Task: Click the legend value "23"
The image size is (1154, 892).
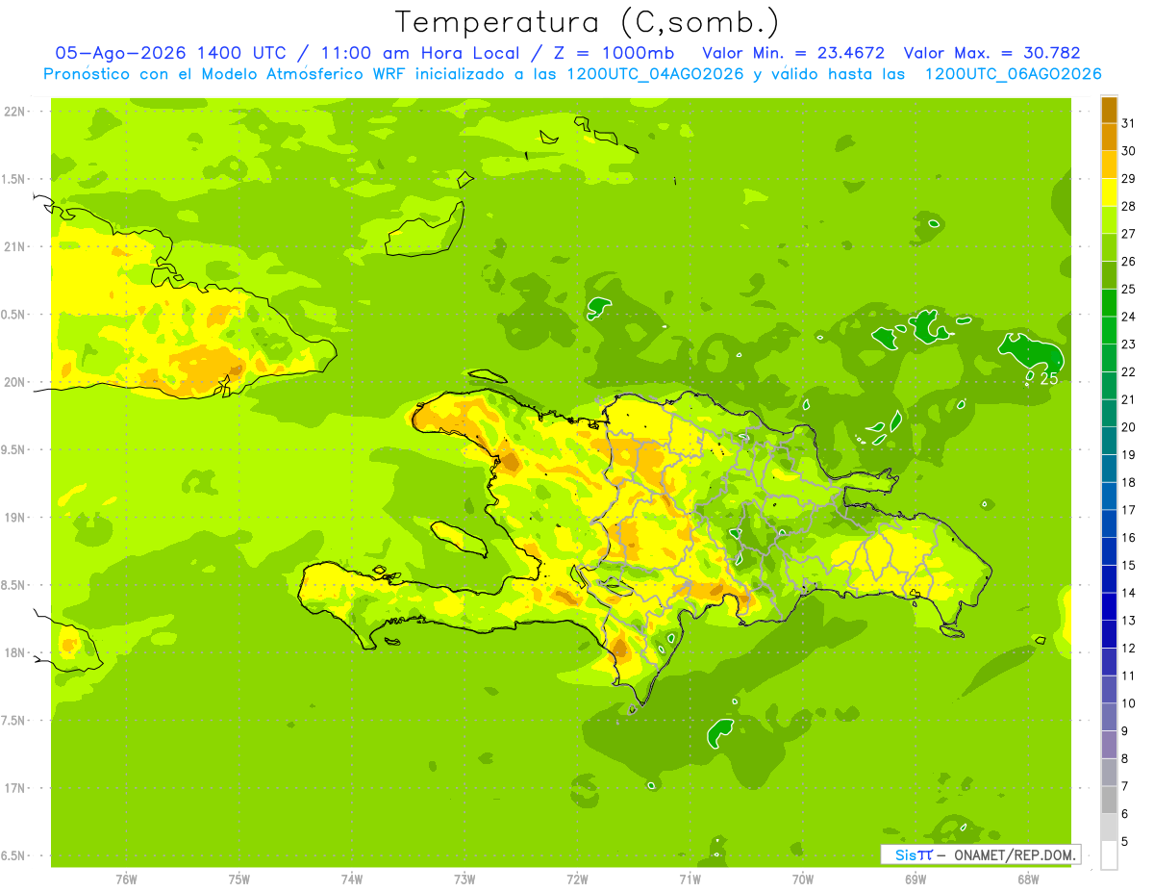Action: [x=1129, y=344]
